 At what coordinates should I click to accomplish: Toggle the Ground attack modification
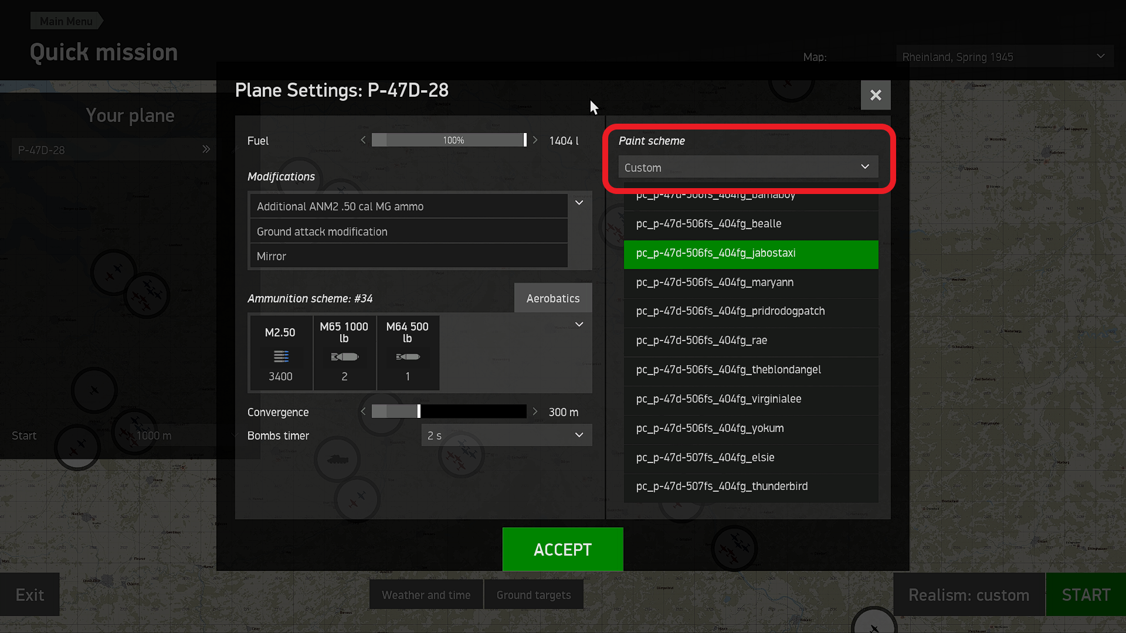click(x=408, y=232)
